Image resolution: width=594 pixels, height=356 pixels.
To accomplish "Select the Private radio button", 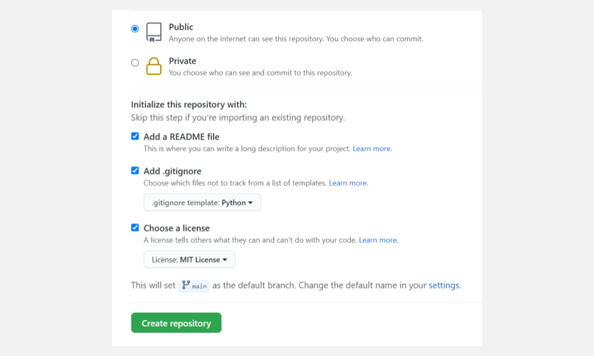I will pyautogui.click(x=135, y=62).
